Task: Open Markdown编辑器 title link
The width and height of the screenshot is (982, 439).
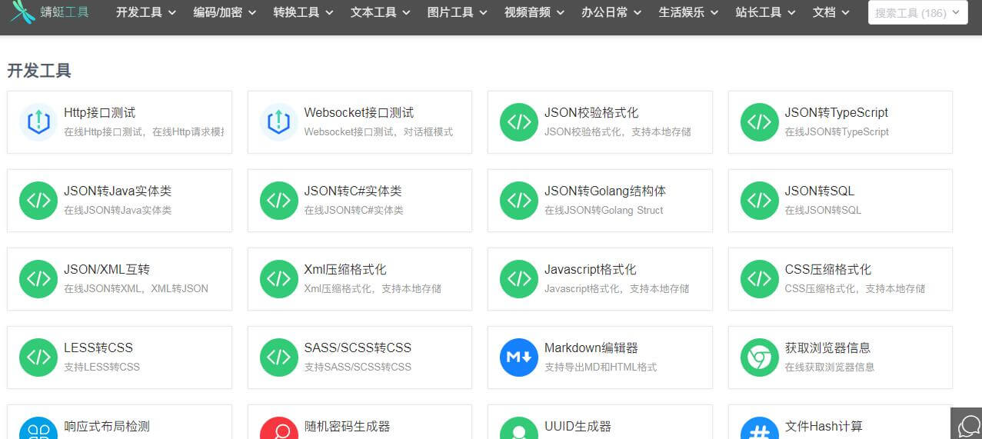Action: pos(591,348)
